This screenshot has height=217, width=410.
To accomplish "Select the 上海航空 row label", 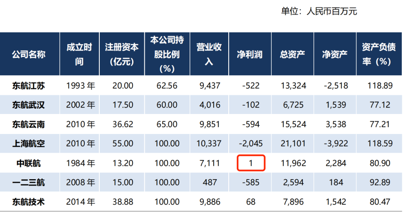I will [29, 144].
